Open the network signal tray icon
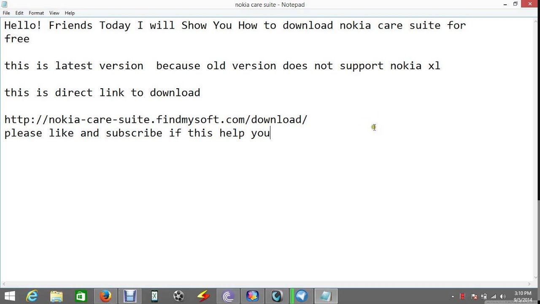Screen dimensions: 540x304 coord(493,296)
